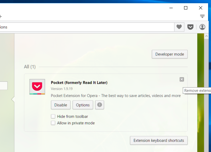Click in the address bar field
The width and height of the screenshot is (211, 152).
(87, 27)
